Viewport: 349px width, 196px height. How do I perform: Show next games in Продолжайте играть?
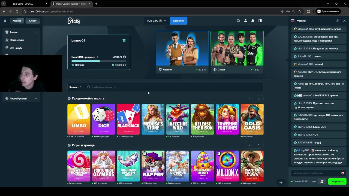259,99
